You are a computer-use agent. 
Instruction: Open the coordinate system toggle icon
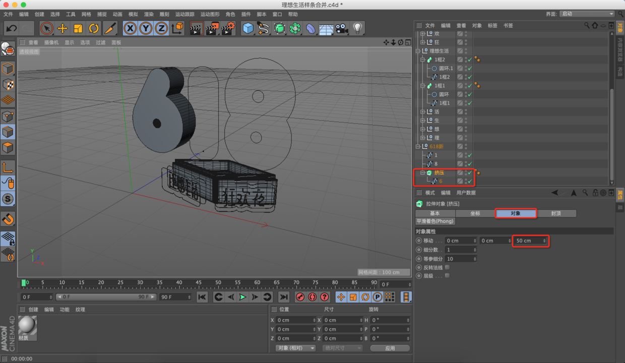point(177,28)
